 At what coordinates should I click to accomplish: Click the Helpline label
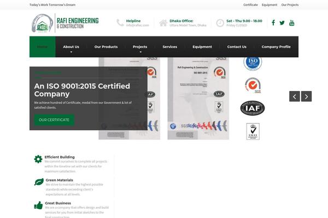133,21
